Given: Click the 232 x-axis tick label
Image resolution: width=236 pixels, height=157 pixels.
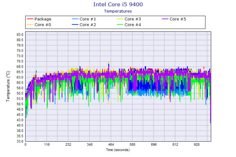Looking at the screenshot, I should (x=68, y=144).
